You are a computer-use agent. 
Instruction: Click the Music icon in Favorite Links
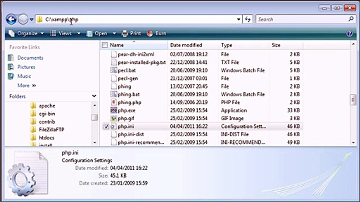[11, 76]
